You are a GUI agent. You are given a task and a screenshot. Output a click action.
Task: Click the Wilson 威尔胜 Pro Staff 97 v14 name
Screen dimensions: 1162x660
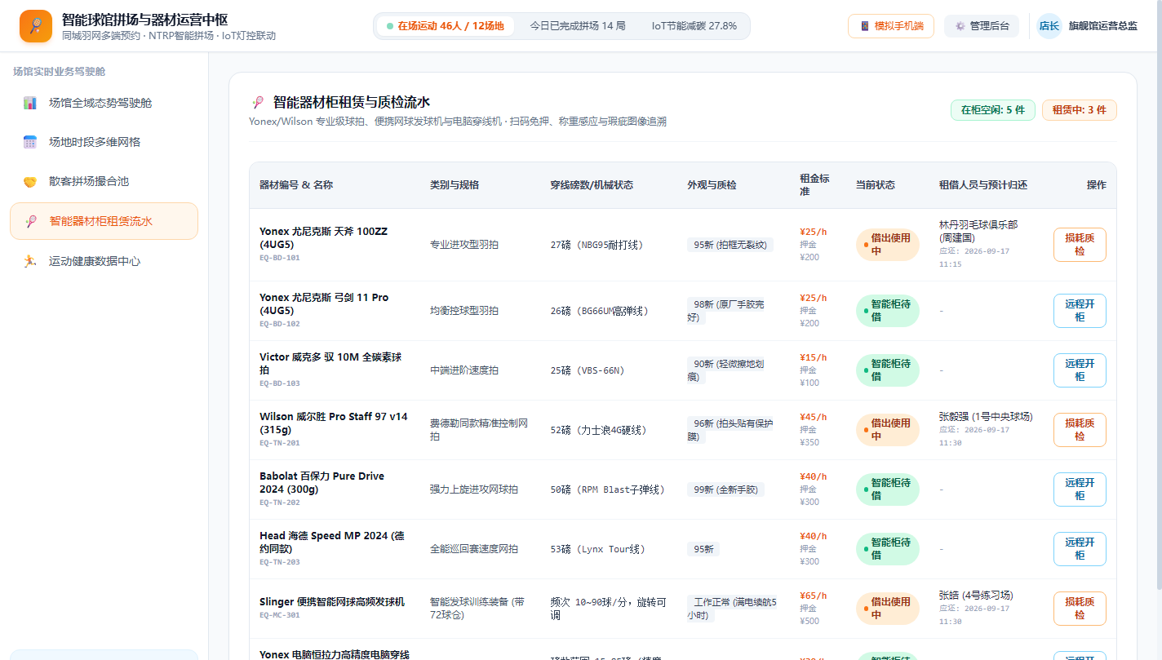[334, 423]
